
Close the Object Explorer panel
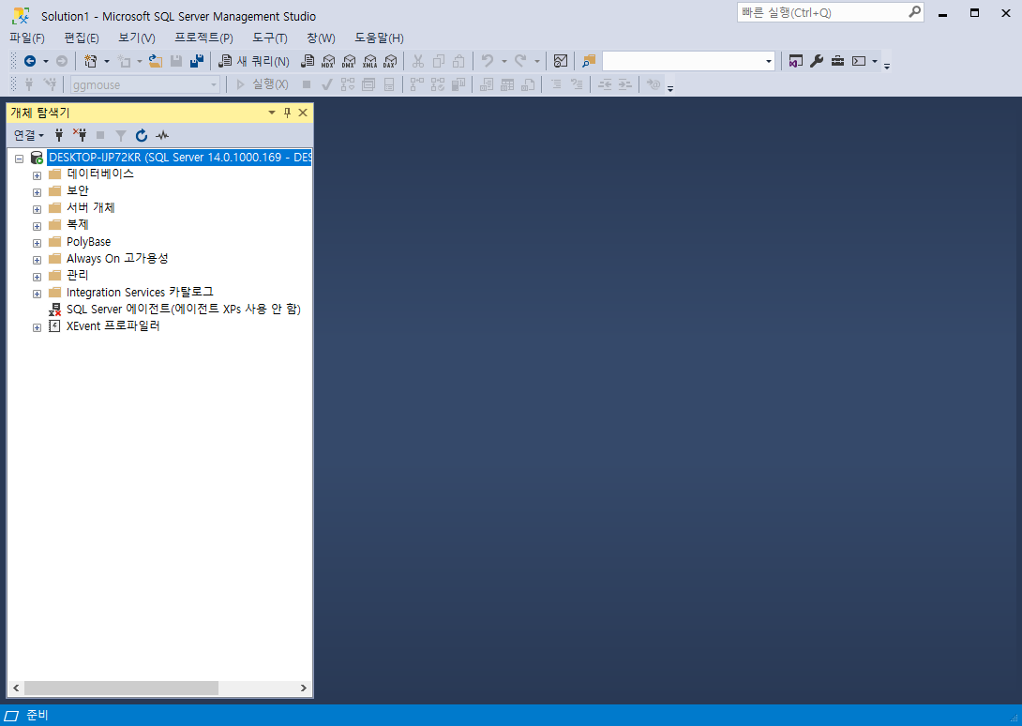pyautogui.click(x=303, y=113)
